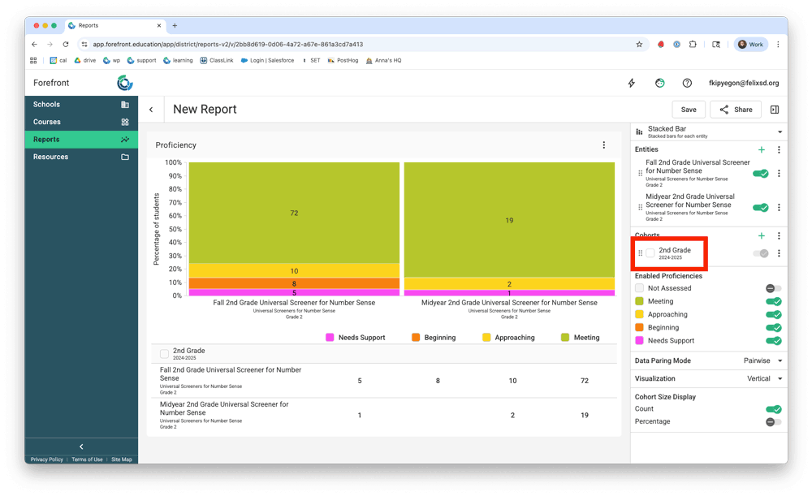
Task: Toggle the side panel layout icon
Action: (x=774, y=110)
